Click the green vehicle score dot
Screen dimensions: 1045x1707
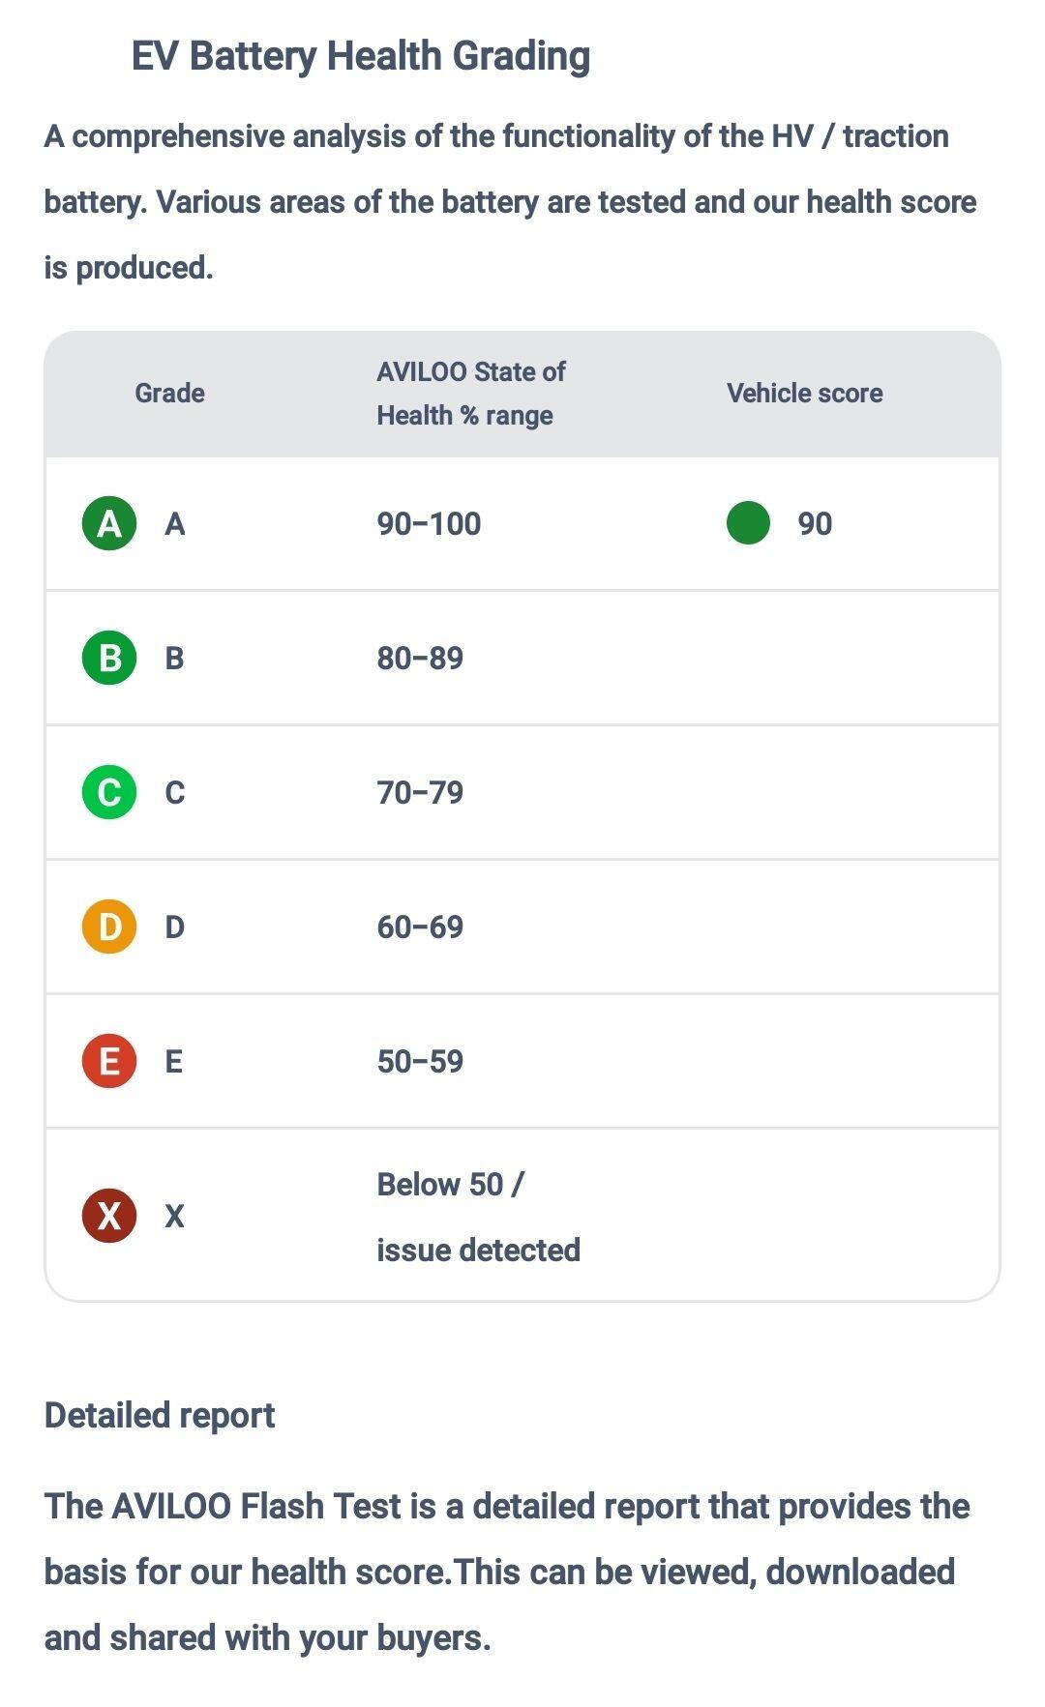[x=748, y=523]
